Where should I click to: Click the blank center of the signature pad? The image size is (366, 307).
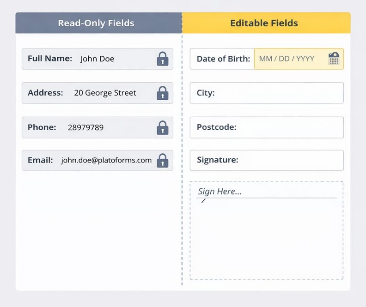pos(266,238)
